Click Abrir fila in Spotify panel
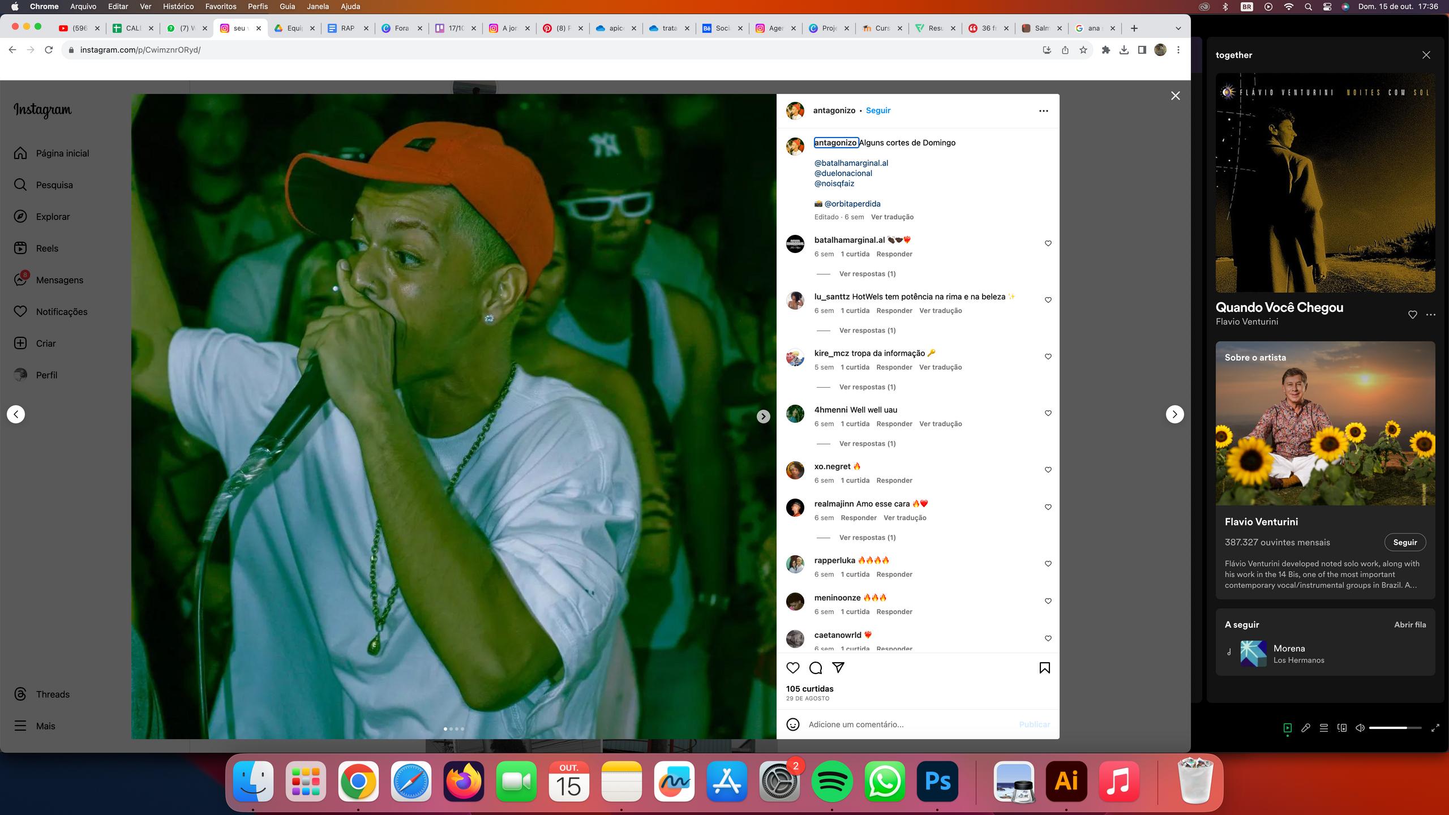This screenshot has height=815, width=1449. (x=1409, y=625)
